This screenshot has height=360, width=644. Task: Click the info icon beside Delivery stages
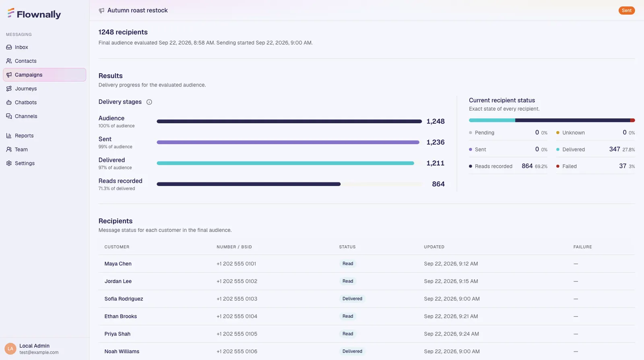click(149, 102)
